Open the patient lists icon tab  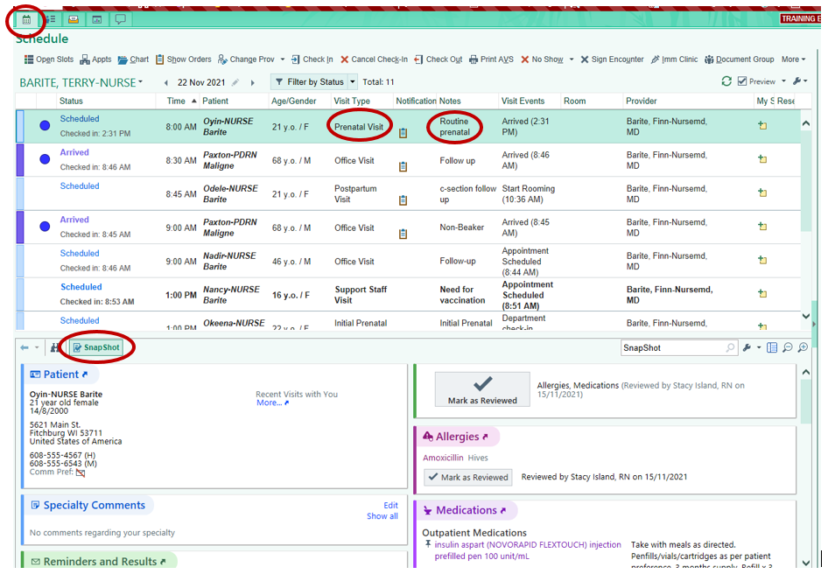click(50, 19)
